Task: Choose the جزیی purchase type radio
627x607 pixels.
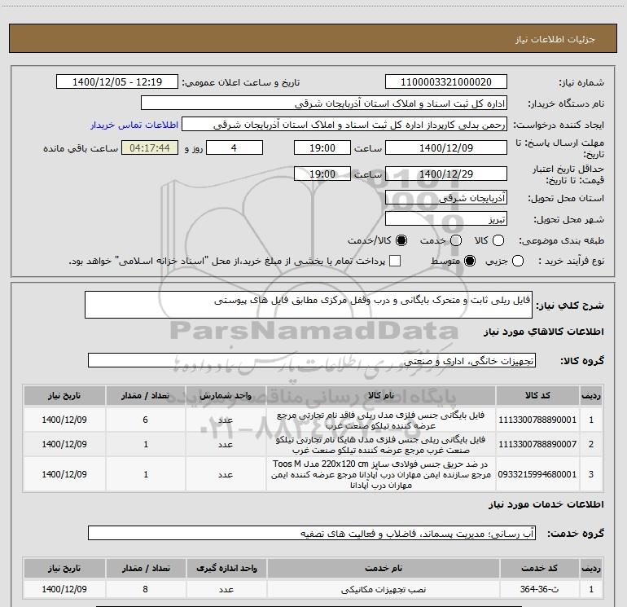Action: tap(518, 262)
